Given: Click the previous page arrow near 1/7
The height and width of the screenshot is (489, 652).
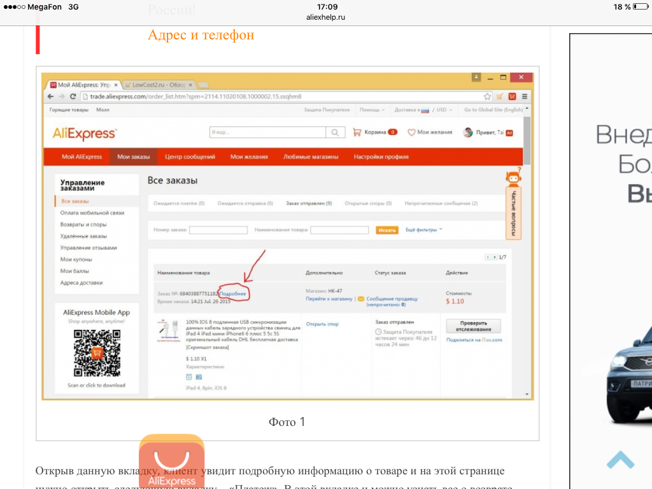Looking at the screenshot, I should (x=487, y=257).
